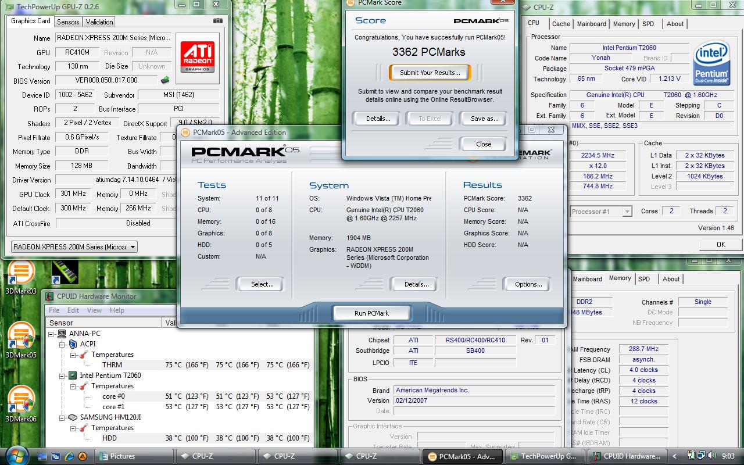744x465 pixels.
Task: Switch to GPU-Z Sensors tab
Action: pyautogui.click(x=68, y=22)
